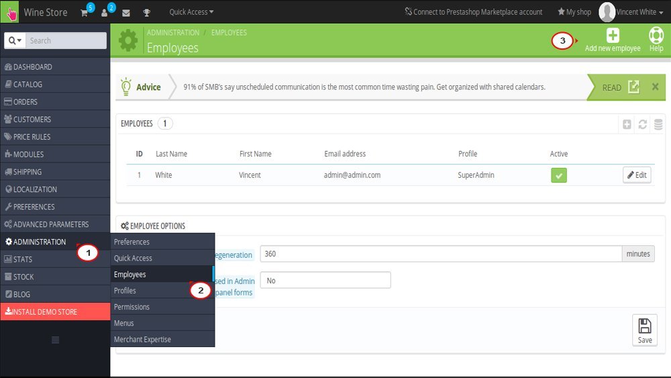Choose Preferences in Administration submenu
Image resolution: width=671 pixels, height=378 pixels.
point(162,242)
